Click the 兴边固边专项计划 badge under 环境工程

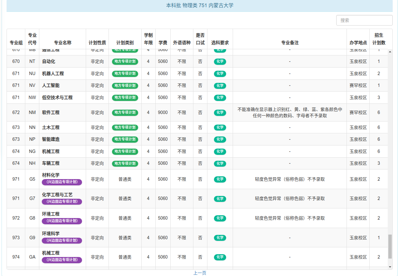[62, 221]
